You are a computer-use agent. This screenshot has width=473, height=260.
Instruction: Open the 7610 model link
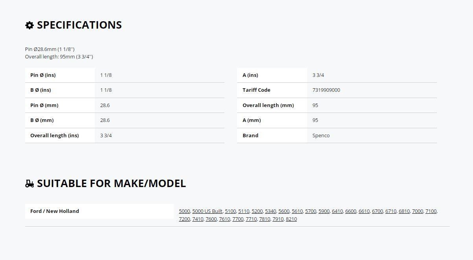pos(224,219)
